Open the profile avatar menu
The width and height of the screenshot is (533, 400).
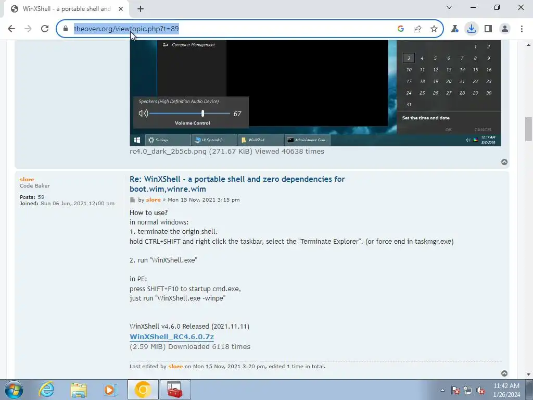tap(505, 29)
